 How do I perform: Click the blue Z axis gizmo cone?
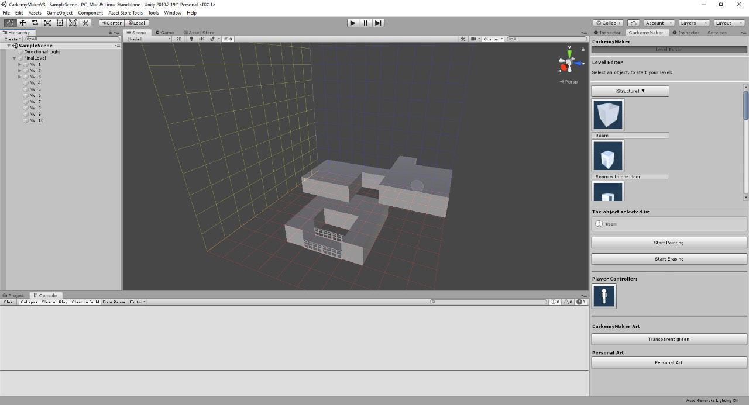coord(578,63)
